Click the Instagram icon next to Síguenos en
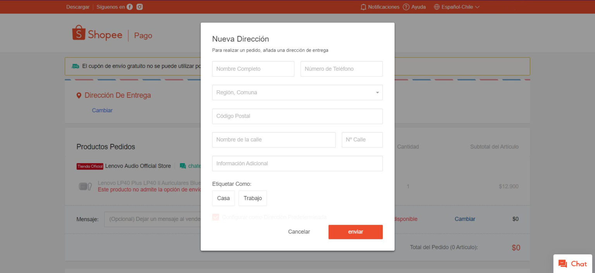The height and width of the screenshot is (273, 595). pyautogui.click(x=140, y=7)
